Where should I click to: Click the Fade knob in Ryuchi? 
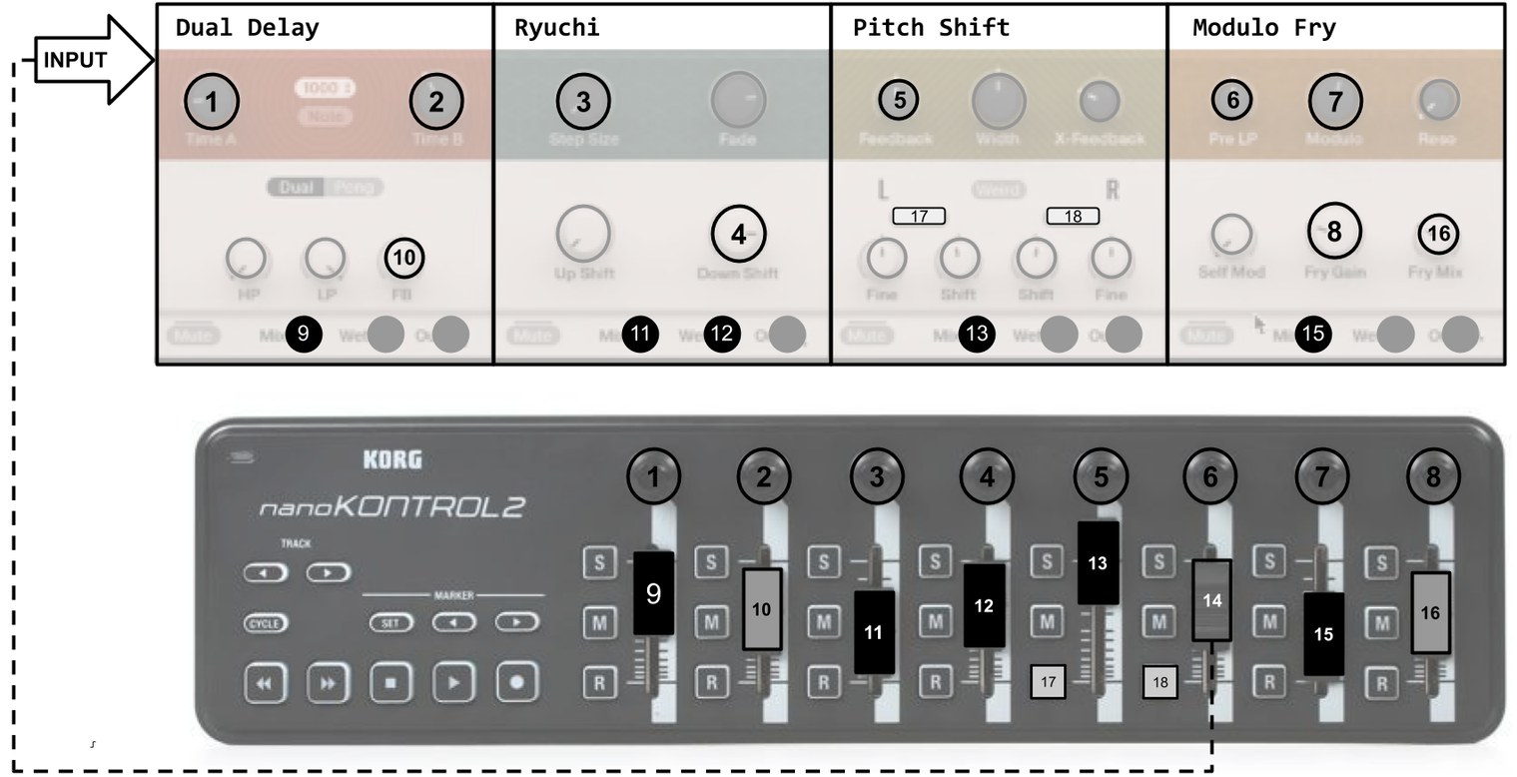pos(738,100)
